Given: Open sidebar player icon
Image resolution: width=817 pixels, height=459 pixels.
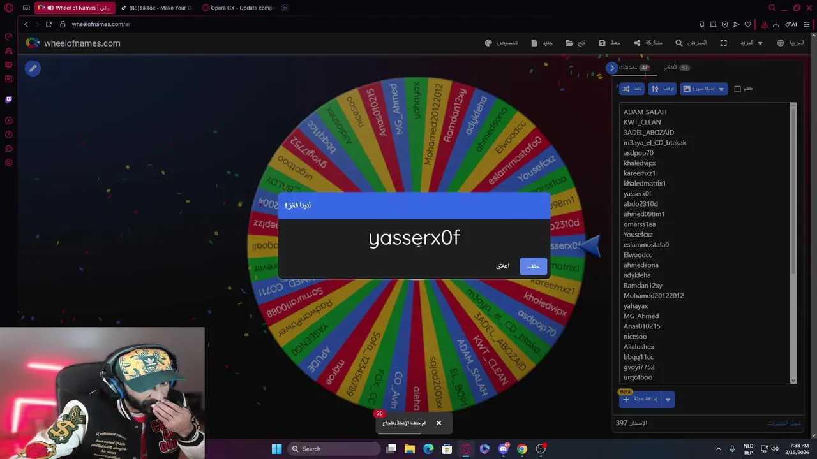Looking at the screenshot, I should click(9, 120).
